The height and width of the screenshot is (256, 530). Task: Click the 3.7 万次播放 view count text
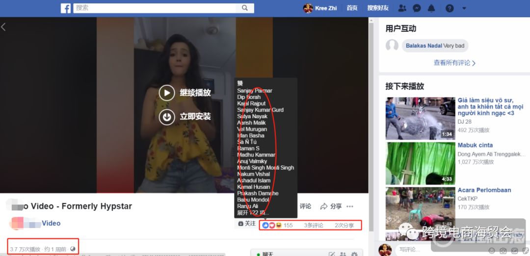pos(25,249)
